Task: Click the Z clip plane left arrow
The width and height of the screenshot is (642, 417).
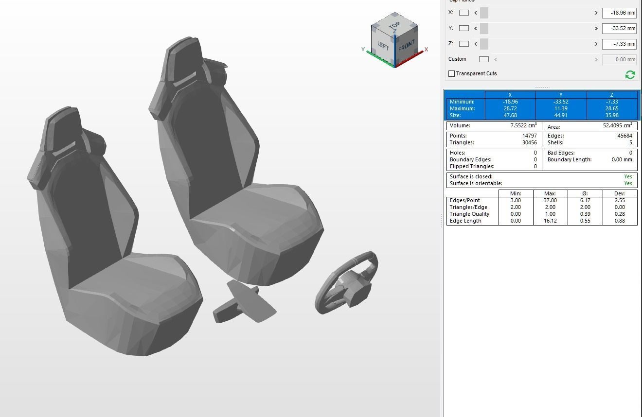Action: tap(476, 44)
